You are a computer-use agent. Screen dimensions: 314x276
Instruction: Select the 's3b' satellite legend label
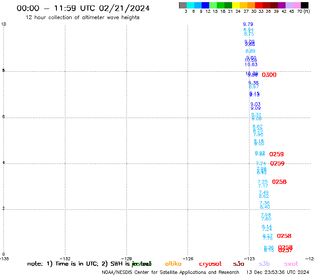pos(264,264)
